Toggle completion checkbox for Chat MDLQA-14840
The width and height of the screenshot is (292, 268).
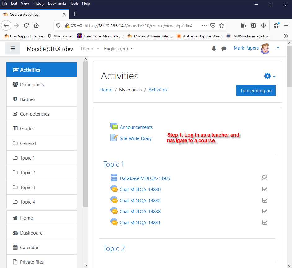[265, 189]
